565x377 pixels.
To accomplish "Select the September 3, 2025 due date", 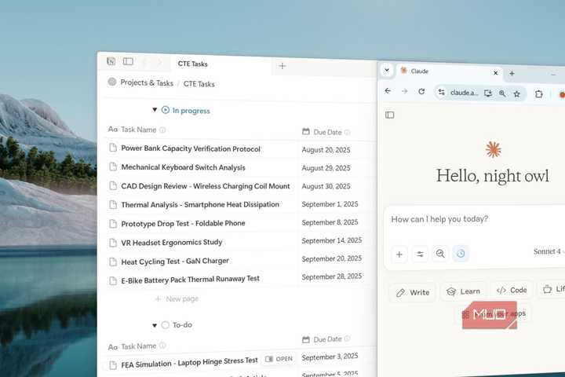I will [x=330, y=357].
